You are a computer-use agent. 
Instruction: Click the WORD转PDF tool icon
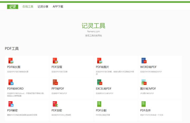[144, 61]
